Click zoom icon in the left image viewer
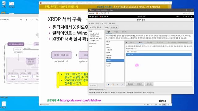This screenshot has height=111, width=198. point(21,20)
